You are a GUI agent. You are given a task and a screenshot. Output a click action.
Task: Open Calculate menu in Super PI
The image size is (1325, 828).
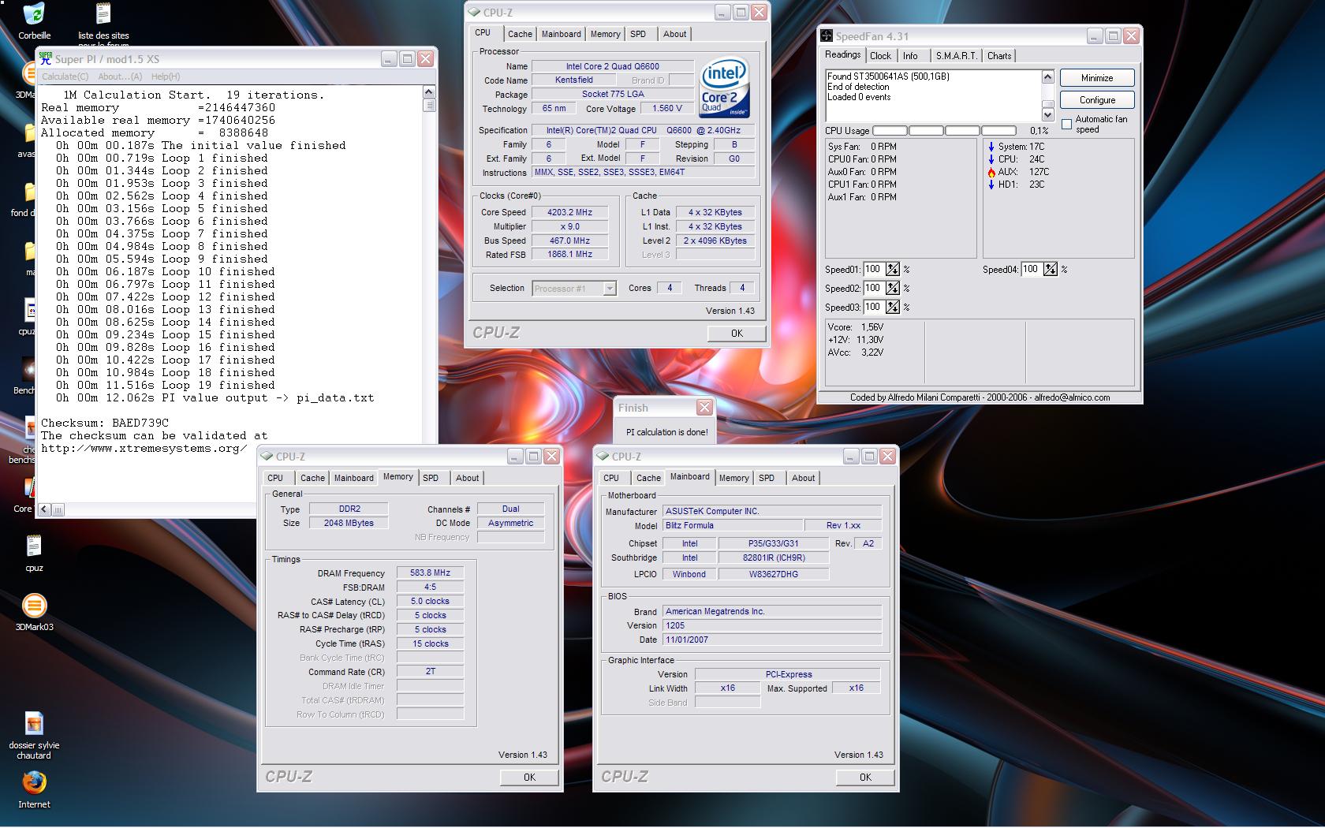tap(65, 76)
